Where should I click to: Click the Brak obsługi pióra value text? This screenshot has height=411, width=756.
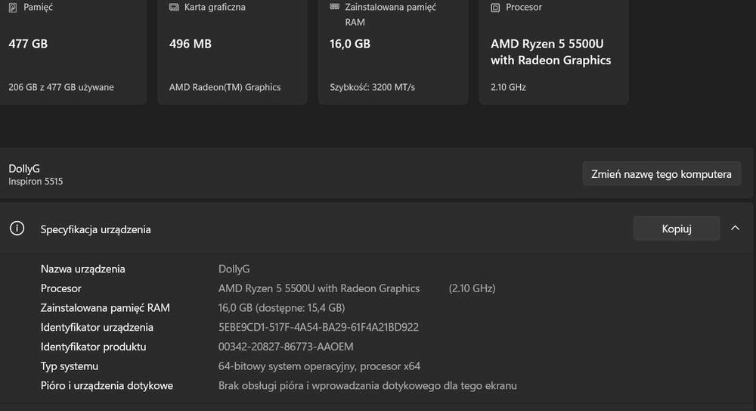[367, 386]
